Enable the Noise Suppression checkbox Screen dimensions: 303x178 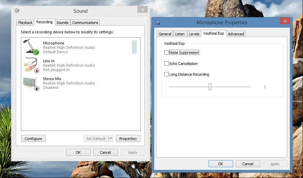point(166,52)
